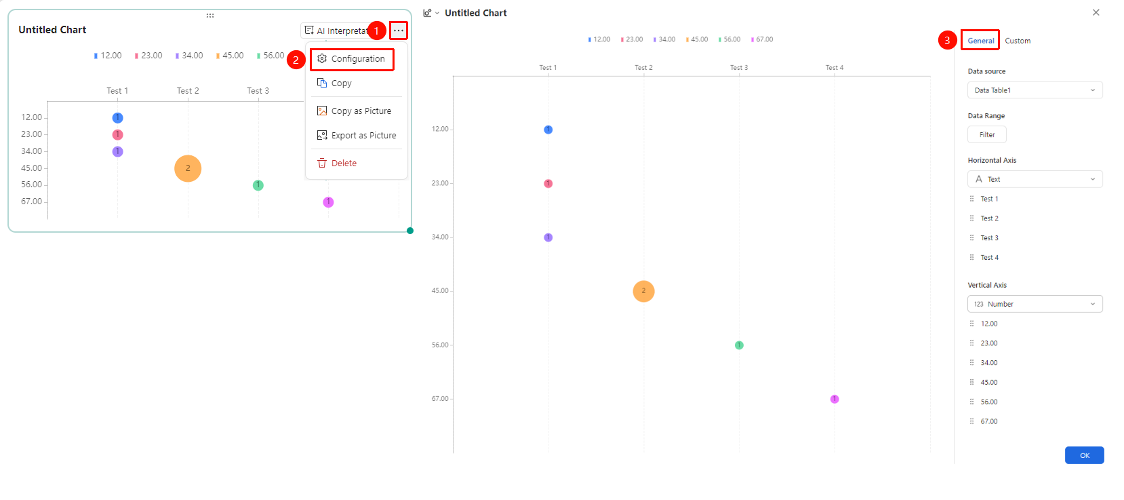This screenshot has width=1124, height=500.
Task: Toggle the 45.00 legend entry in the dialog chart
Action: click(697, 39)
